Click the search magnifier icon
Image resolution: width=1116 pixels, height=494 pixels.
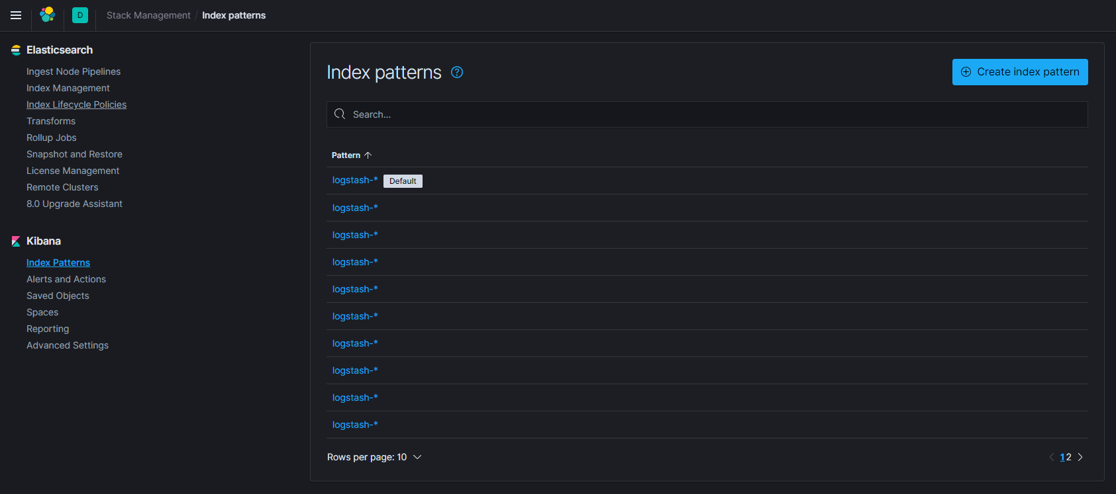click(x=340, y=114)
